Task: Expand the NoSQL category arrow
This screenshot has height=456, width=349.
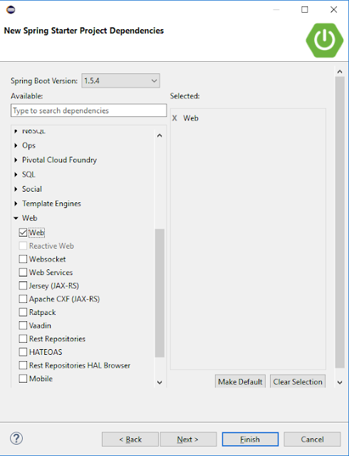Action: click(16, 131)
